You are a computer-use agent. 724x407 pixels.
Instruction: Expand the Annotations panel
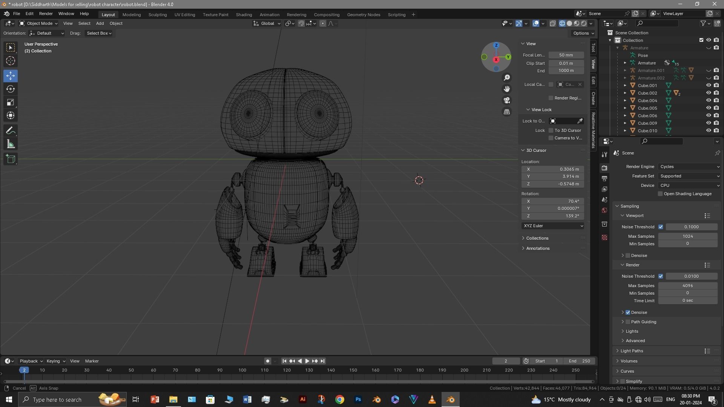coord(537,248)
